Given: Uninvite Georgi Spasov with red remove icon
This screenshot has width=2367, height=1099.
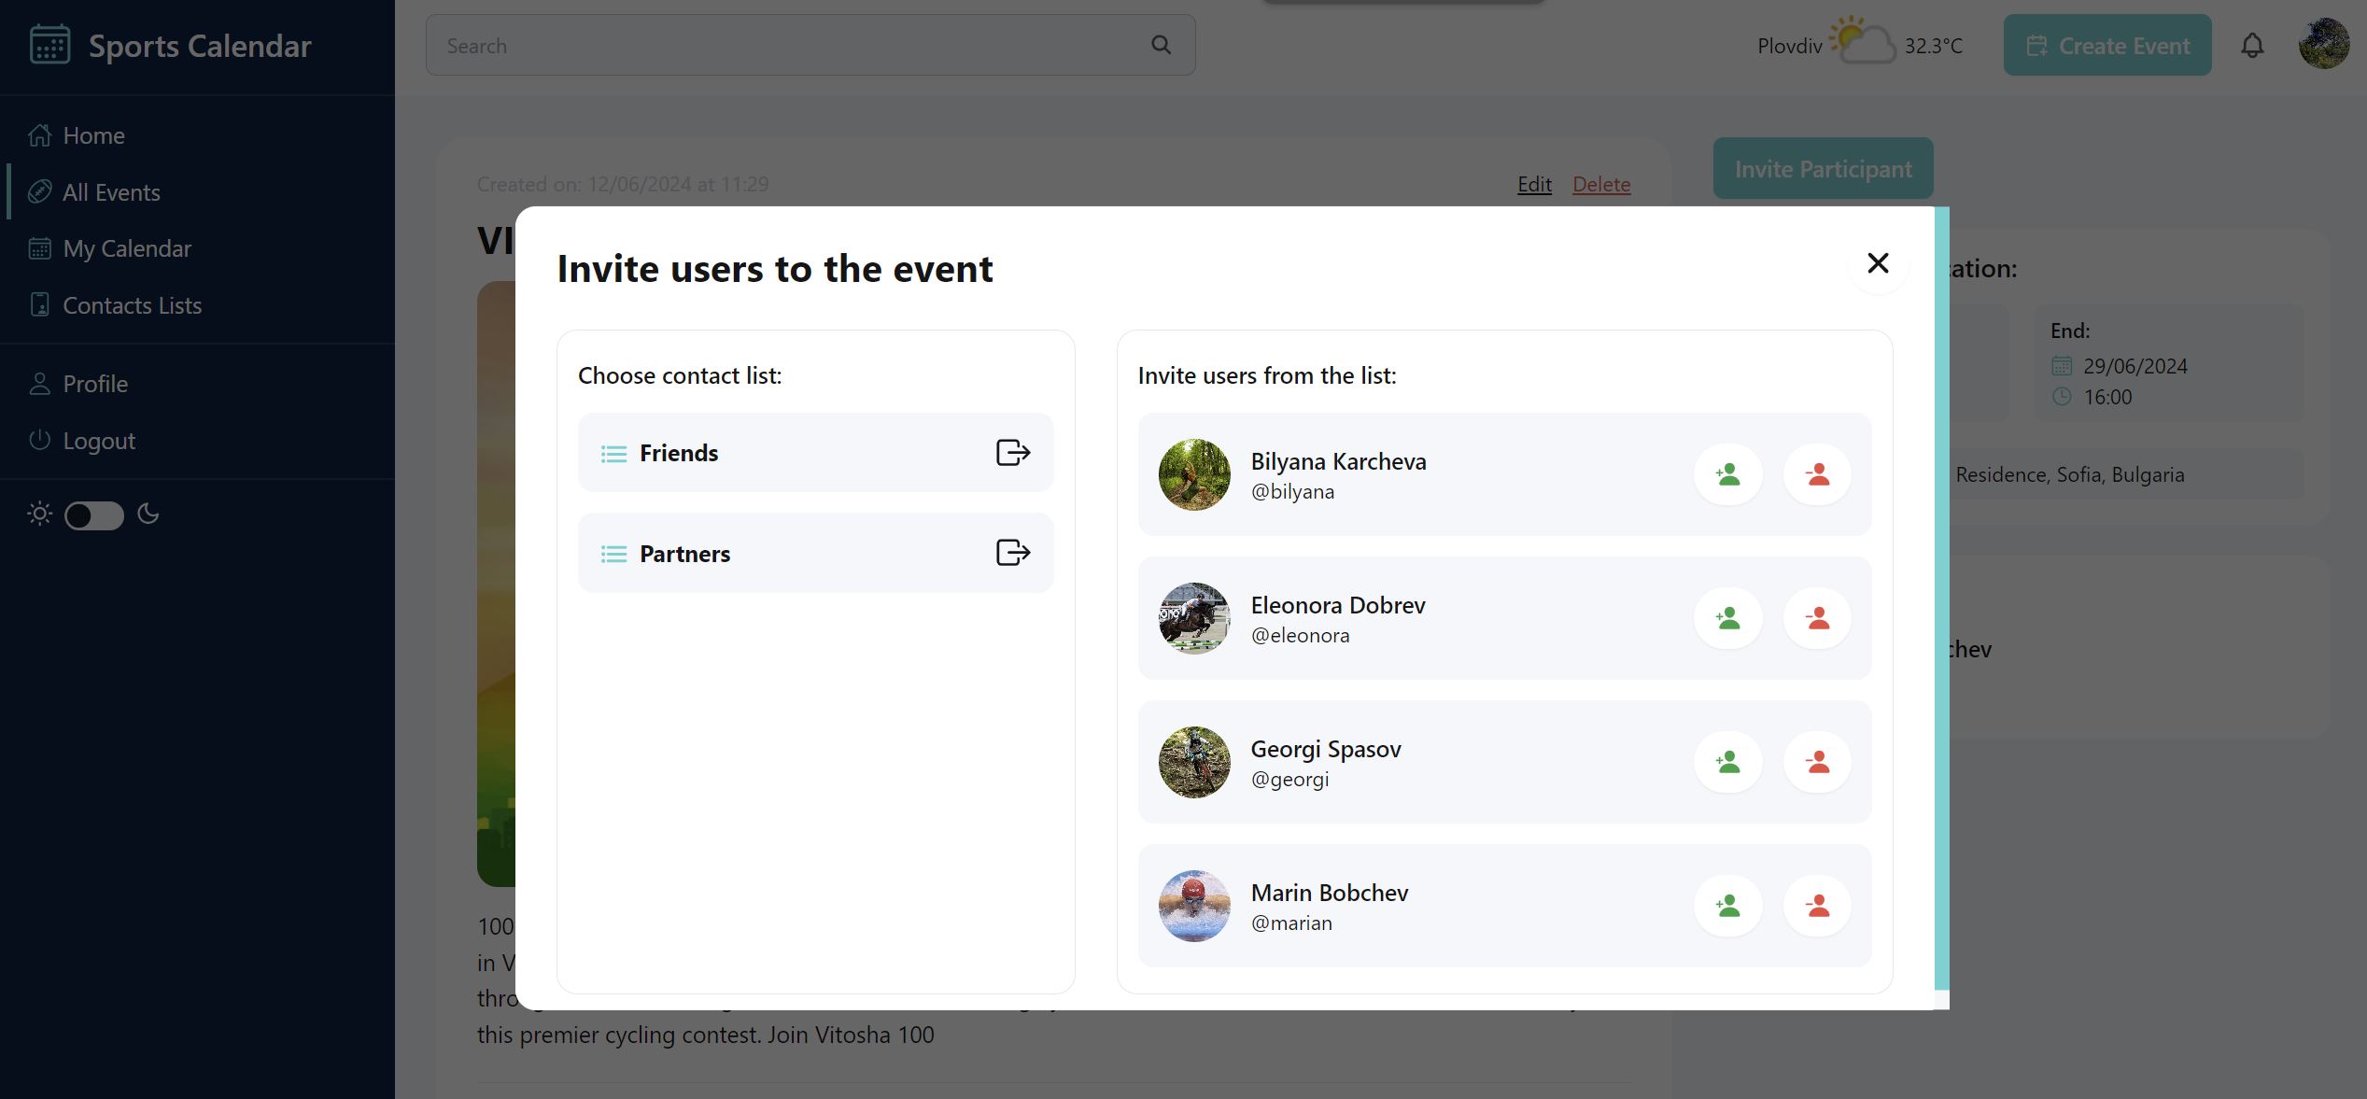Looking at the screenshot, I should [x=1817, y=762].
